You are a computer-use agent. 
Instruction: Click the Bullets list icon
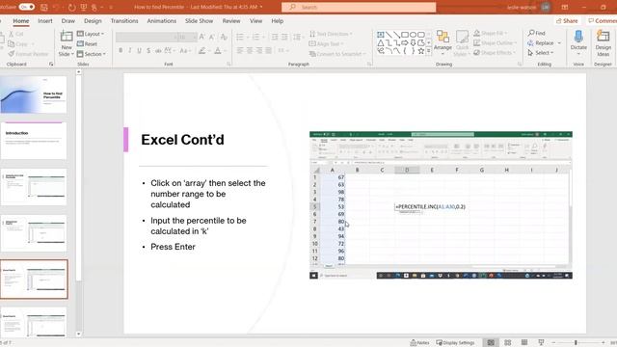240,37
